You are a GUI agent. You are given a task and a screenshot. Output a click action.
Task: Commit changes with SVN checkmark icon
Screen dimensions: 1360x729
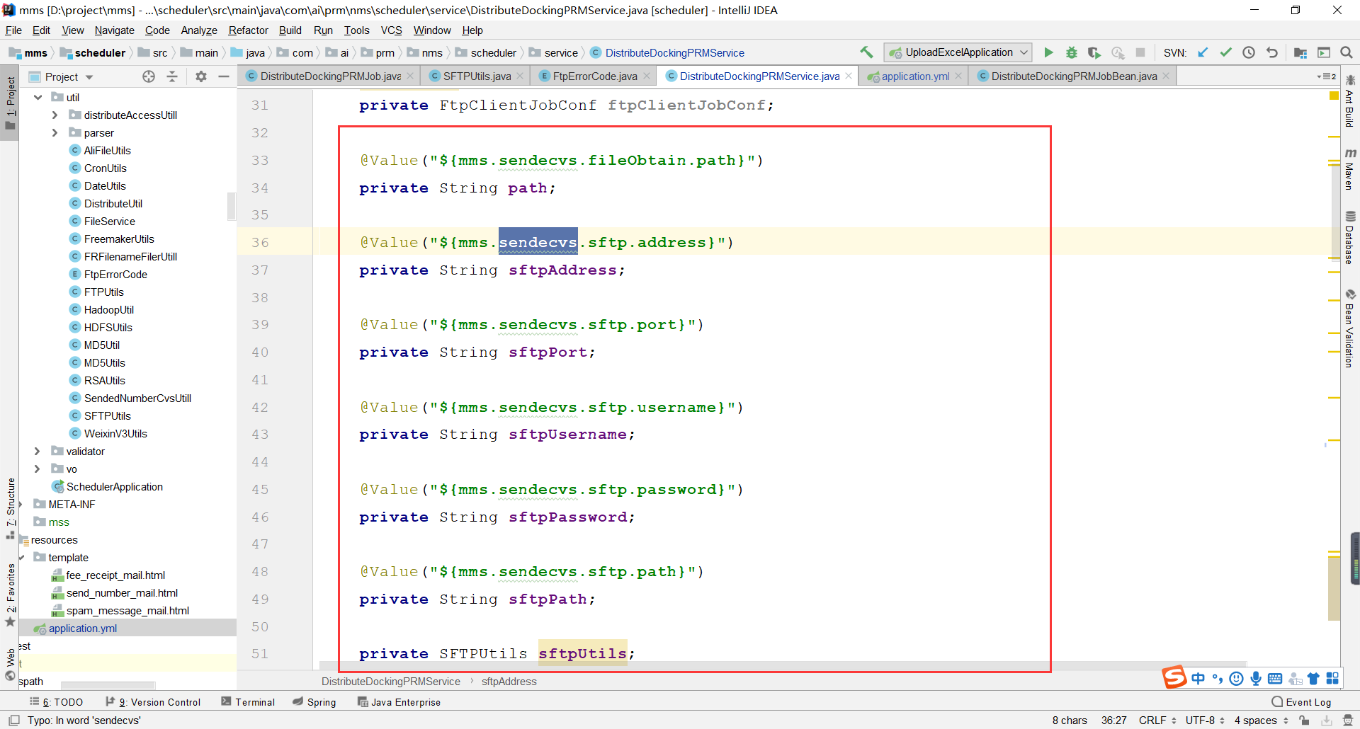point(1226,52)
